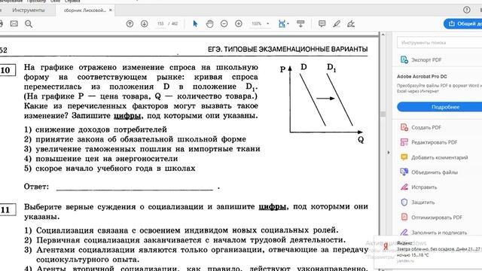The width and height of the screenshot is (482, 271).
Task: Click the email envelope icon in toolbar
Action: [x=14, y=23]
